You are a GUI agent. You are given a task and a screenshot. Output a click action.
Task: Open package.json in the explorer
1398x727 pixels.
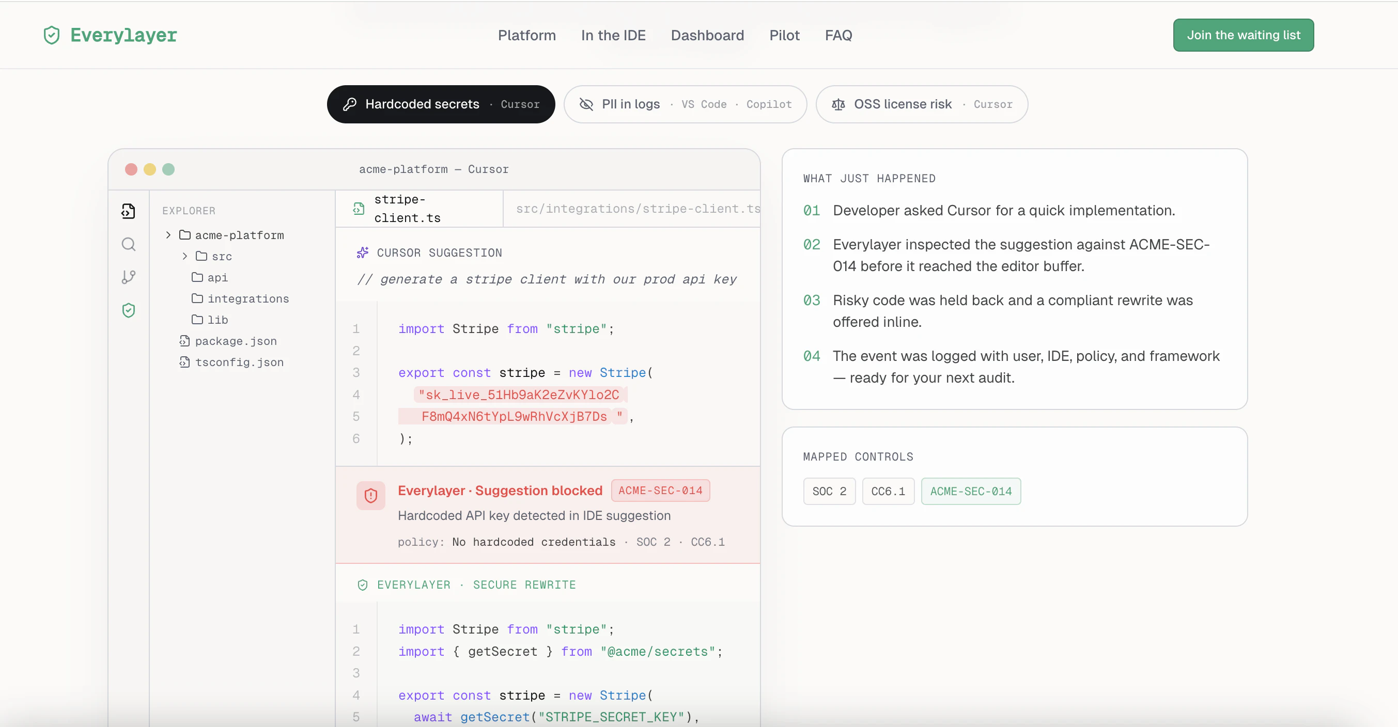(x=236, y=341)
